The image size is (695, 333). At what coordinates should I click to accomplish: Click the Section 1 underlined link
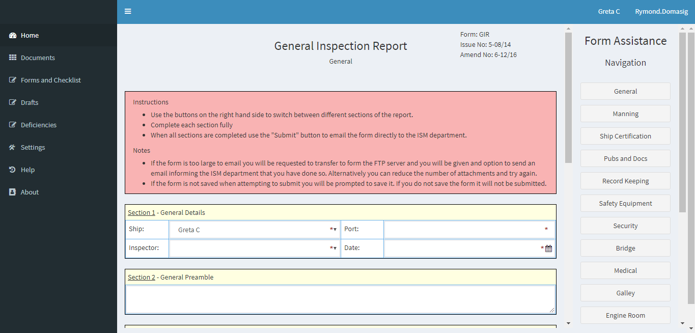click(x=142, y=212)
